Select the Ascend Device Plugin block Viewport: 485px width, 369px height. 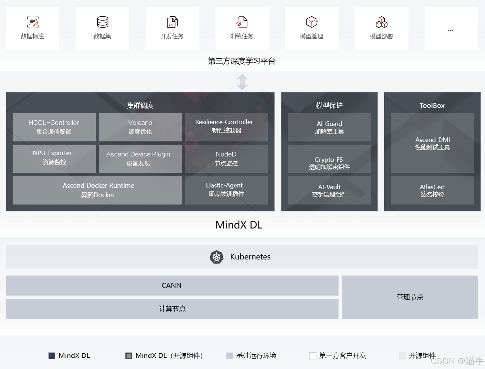coord(140,159)
